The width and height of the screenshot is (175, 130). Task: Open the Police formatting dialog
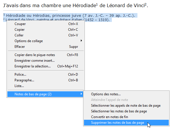(46, 75)
